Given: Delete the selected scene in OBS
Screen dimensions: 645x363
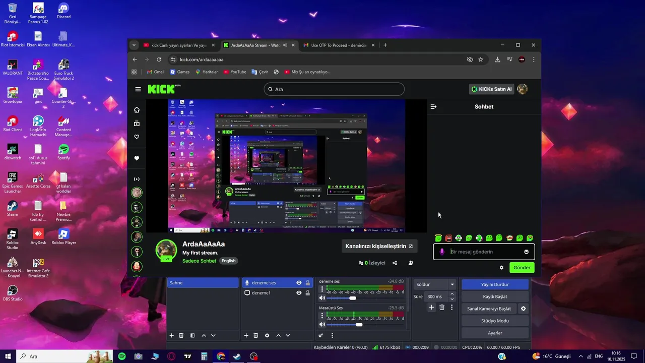Looking at the screenshot, I should (181, 336).
